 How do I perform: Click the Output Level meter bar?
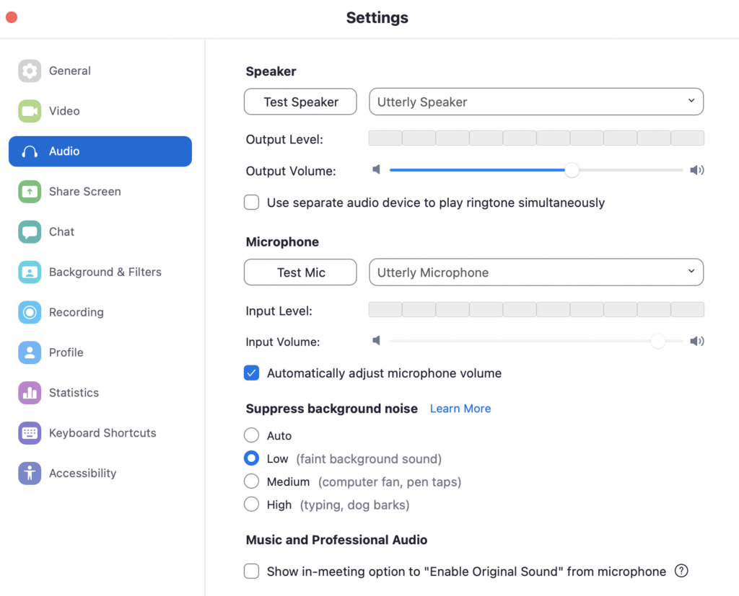[x=536, y=138]
